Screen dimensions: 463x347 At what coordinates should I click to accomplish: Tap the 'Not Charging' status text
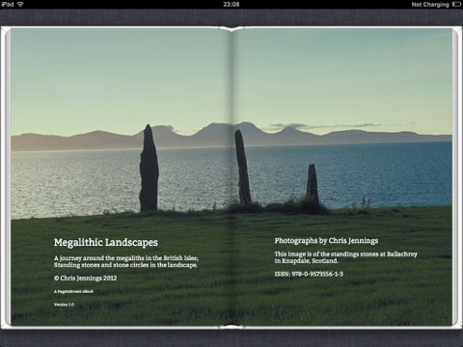(430, 4)
